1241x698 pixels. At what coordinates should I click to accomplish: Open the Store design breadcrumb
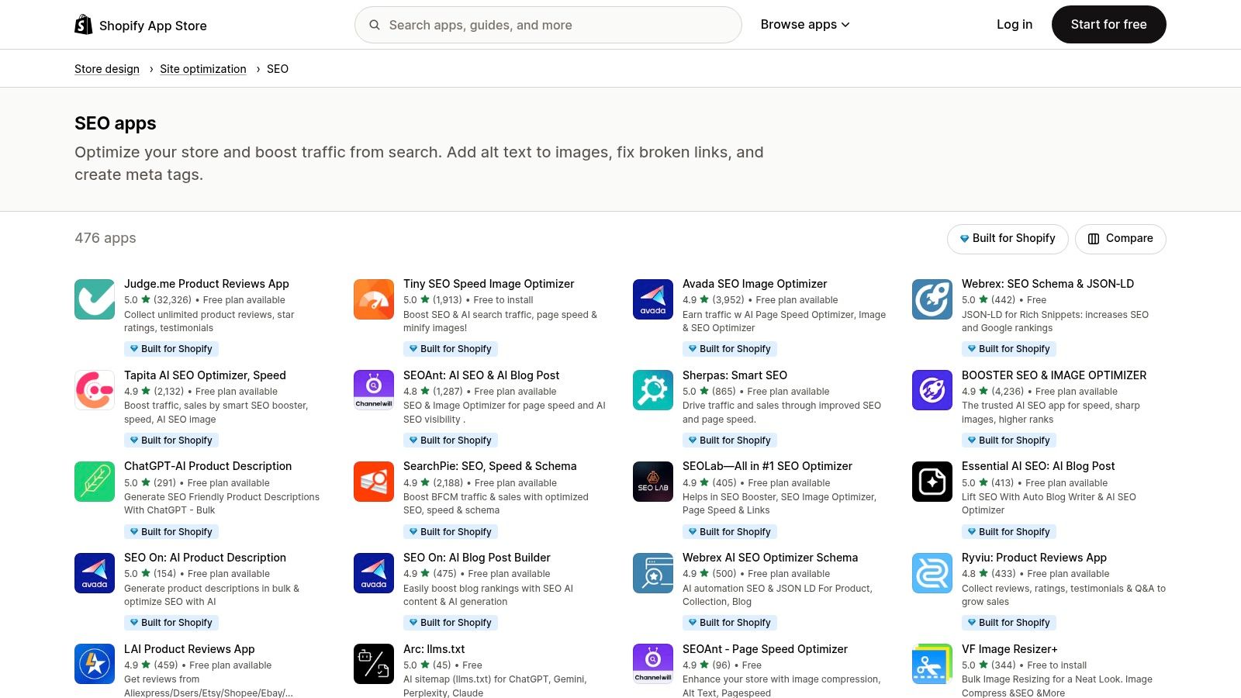coord(106,68)
